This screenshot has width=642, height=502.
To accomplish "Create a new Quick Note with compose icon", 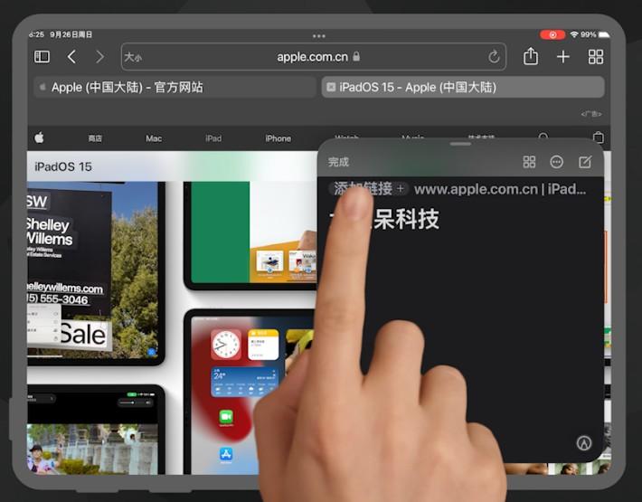I will point(585,162).
